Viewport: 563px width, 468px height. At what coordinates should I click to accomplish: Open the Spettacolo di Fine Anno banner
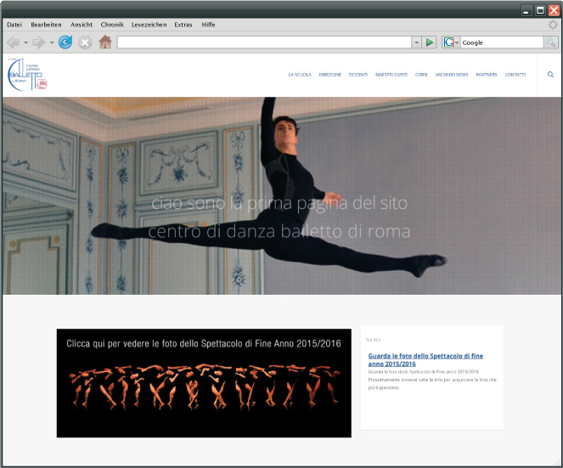coord(204,383)
